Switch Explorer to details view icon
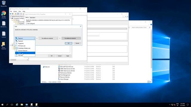The width and height of the screenshot is (191, 107). [149, 82]
